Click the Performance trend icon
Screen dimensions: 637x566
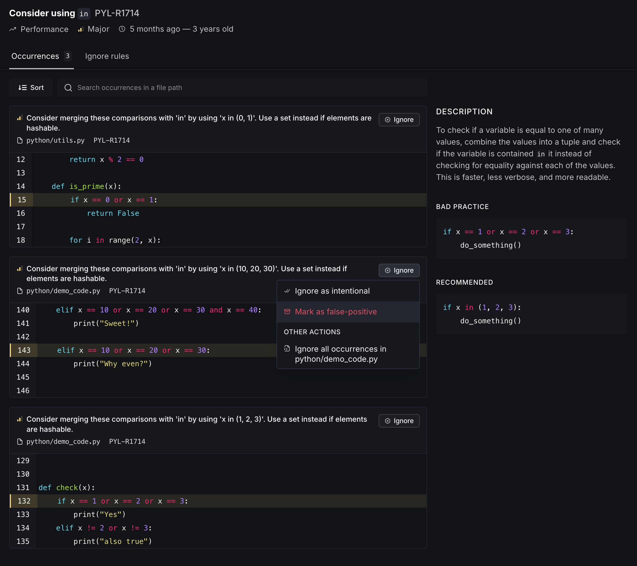point(13,29)
